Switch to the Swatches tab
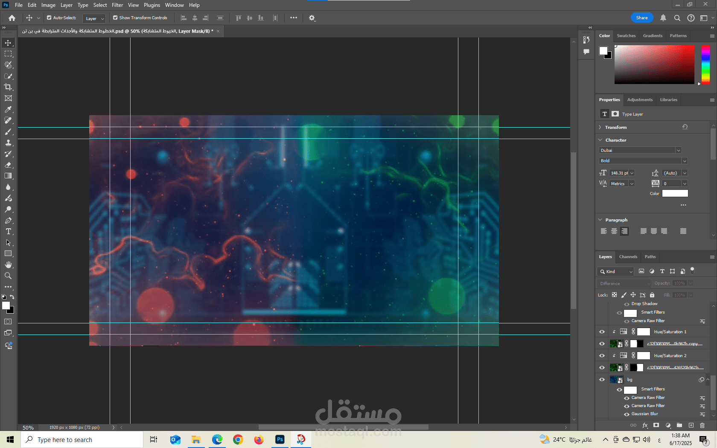Viewport: 717px width, 448px height. coord(626,36)
